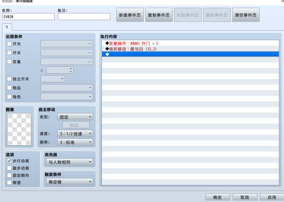
Task: Open the 频率 dropdown showing 3 : 标准
Action: pos(75,142)
